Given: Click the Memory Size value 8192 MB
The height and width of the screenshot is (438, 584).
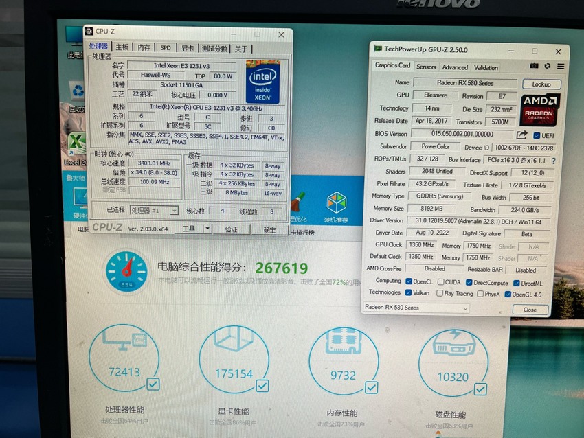Looking at the screenshot, I should (x=431, y=209).
